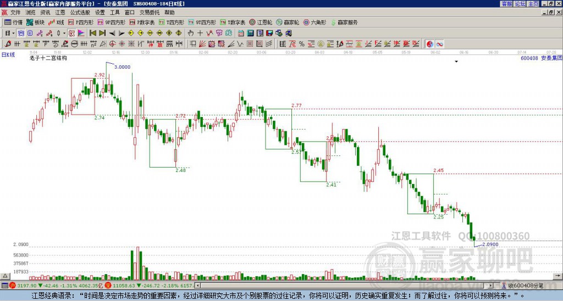Click the black left arrow icon
This screenshot has height=301, width=563.
(x=112, y=34)
